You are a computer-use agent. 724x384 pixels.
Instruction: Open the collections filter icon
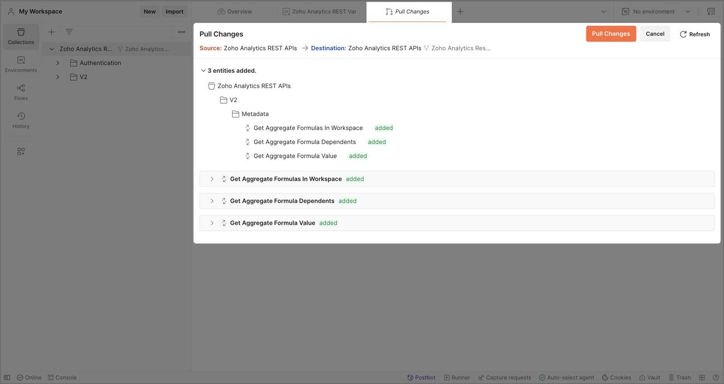pyautogui.click(x=69, y=32)
